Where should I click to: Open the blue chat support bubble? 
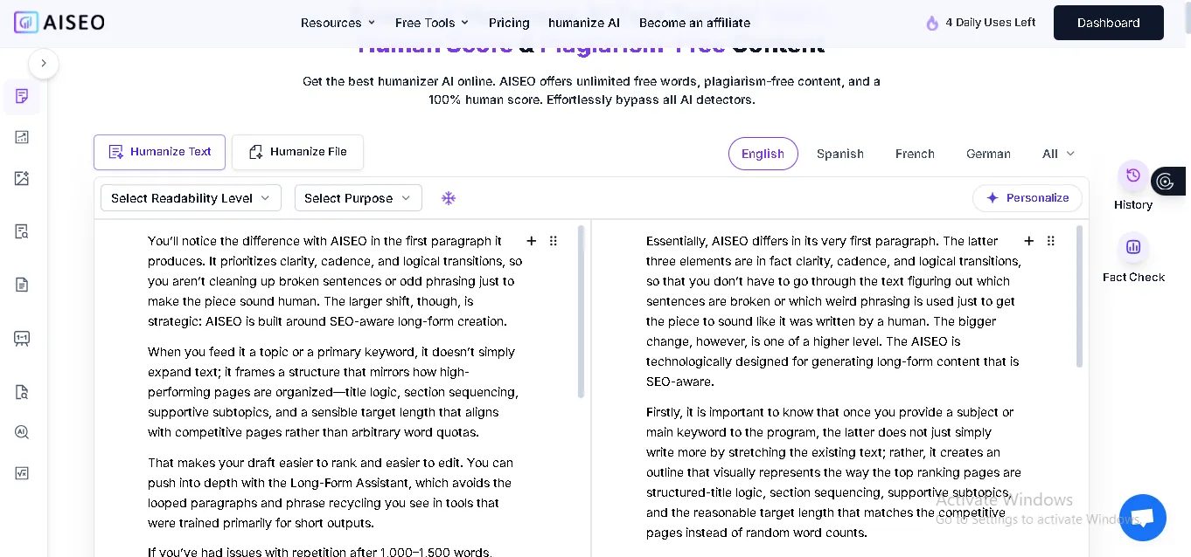click(x=1142, y=518)
